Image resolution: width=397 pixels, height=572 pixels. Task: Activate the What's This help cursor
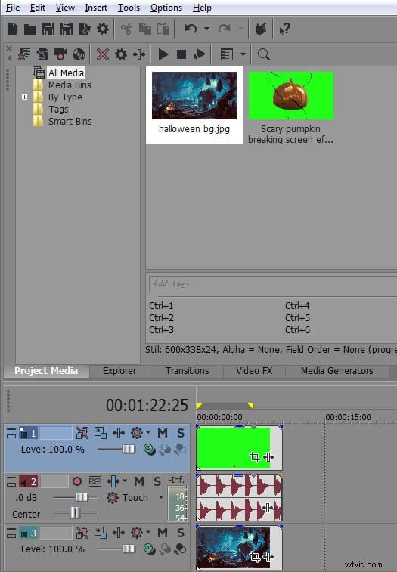[284, 29]
